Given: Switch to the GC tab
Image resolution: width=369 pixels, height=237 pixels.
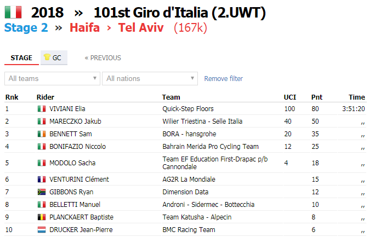Looking at the screenshot, I should (x=54, y=57).
